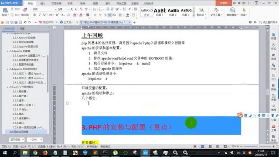Collapse the 2.5 concepts tree node
279x157 pixels.
click(x=8, y=87)
